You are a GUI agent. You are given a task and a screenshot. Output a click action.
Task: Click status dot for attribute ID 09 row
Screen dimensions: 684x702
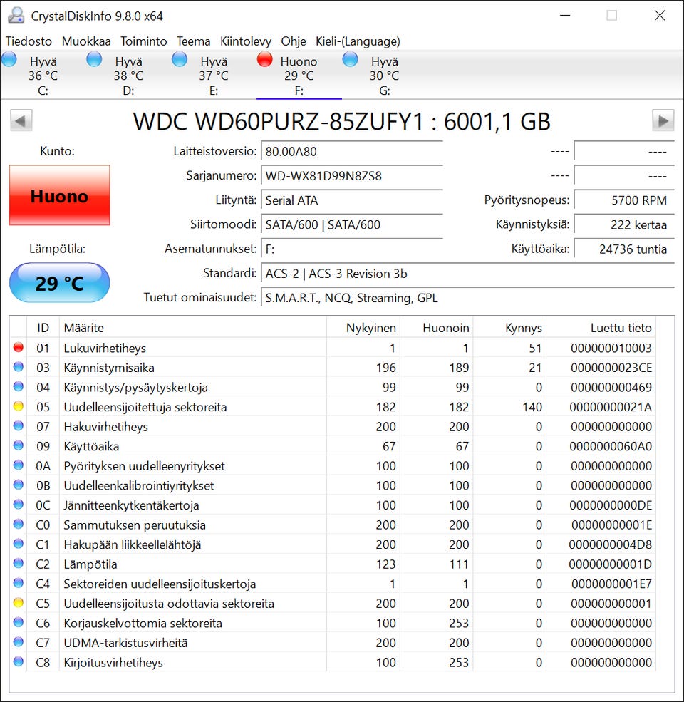pyautogui.click(x=19, y=445)
